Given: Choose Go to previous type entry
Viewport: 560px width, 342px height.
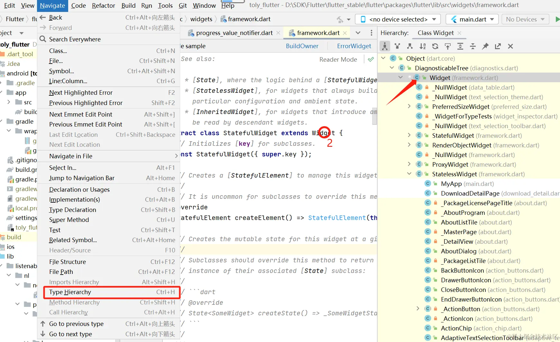Looking at the screenshot, I should point(109,324).
